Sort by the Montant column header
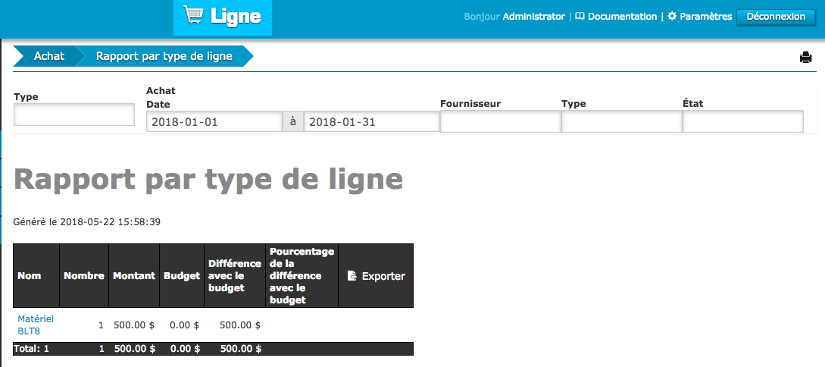 (x=134, y=276)
